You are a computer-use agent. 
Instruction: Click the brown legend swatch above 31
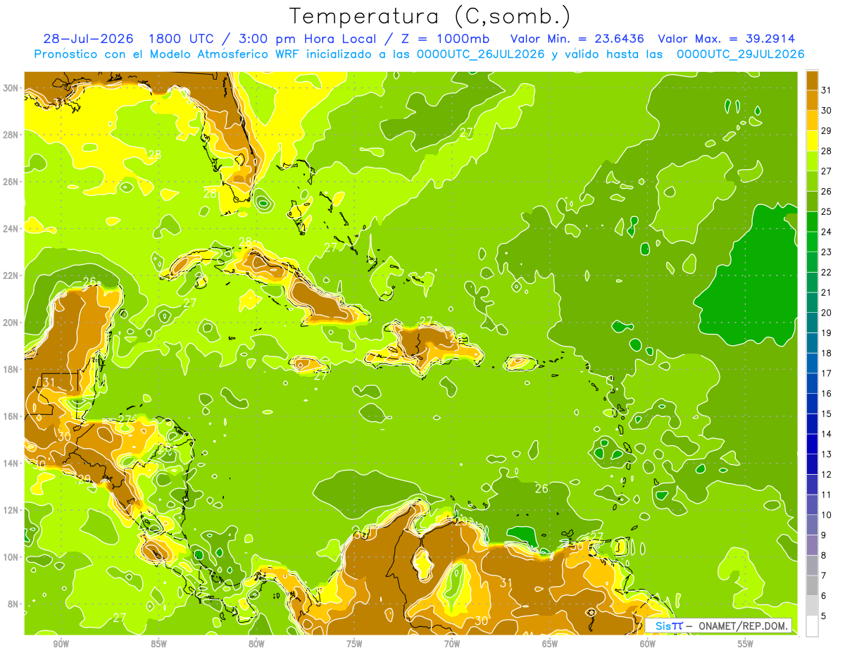(x=812, y=80)
